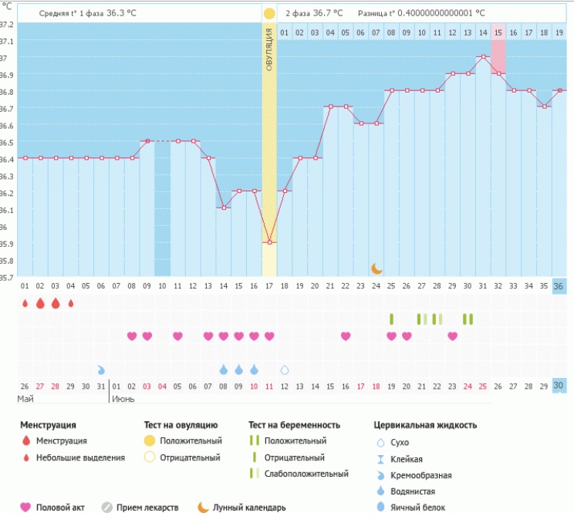The image size is (574, 523).
Task: Select the highlighted date 30 cell
Action: 559,385
